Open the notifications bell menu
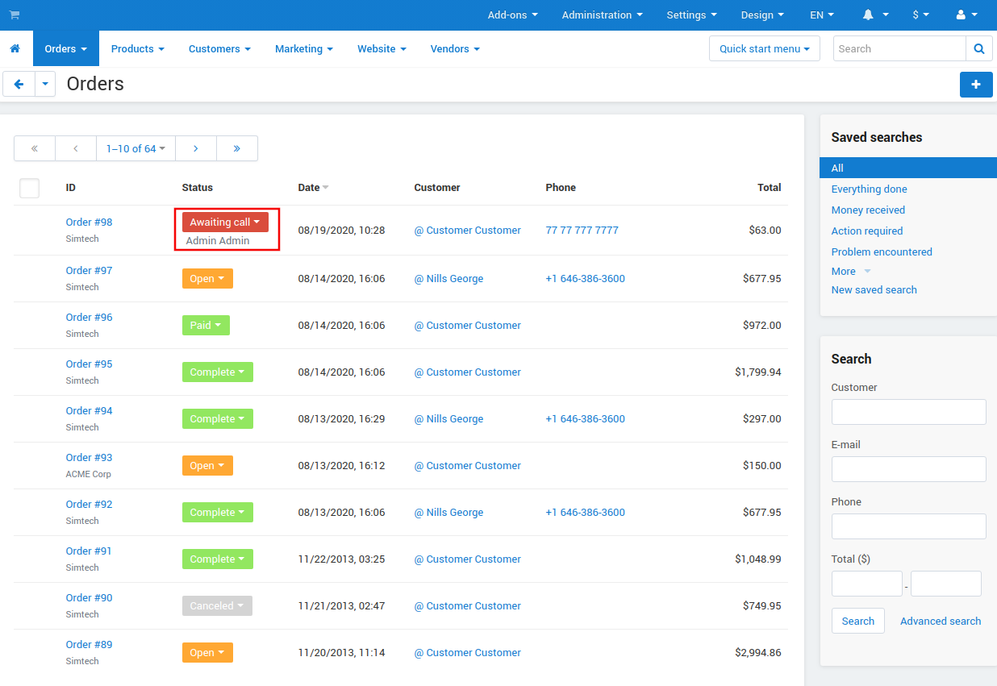The height and width of the screenshot is (686, 997). point(875,15)
